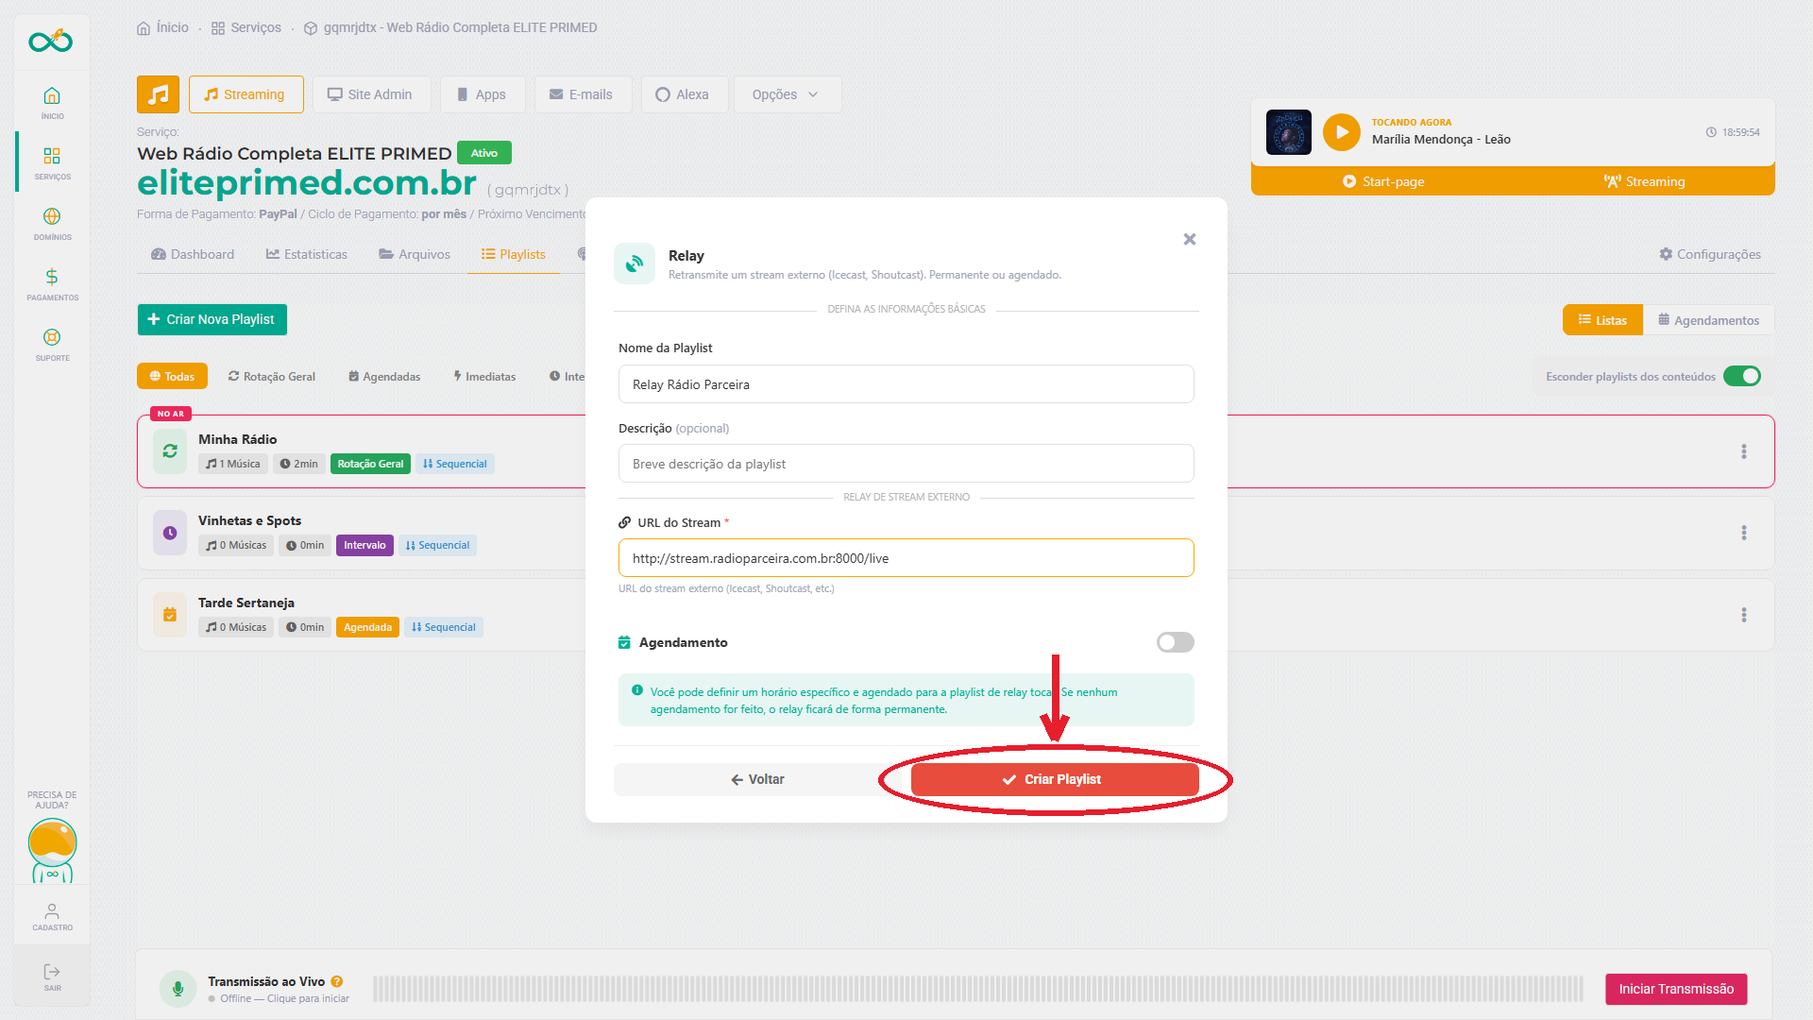The image size is (1813, 1020).
Task: Play the now-playing track
Action: coord(1341,132)
